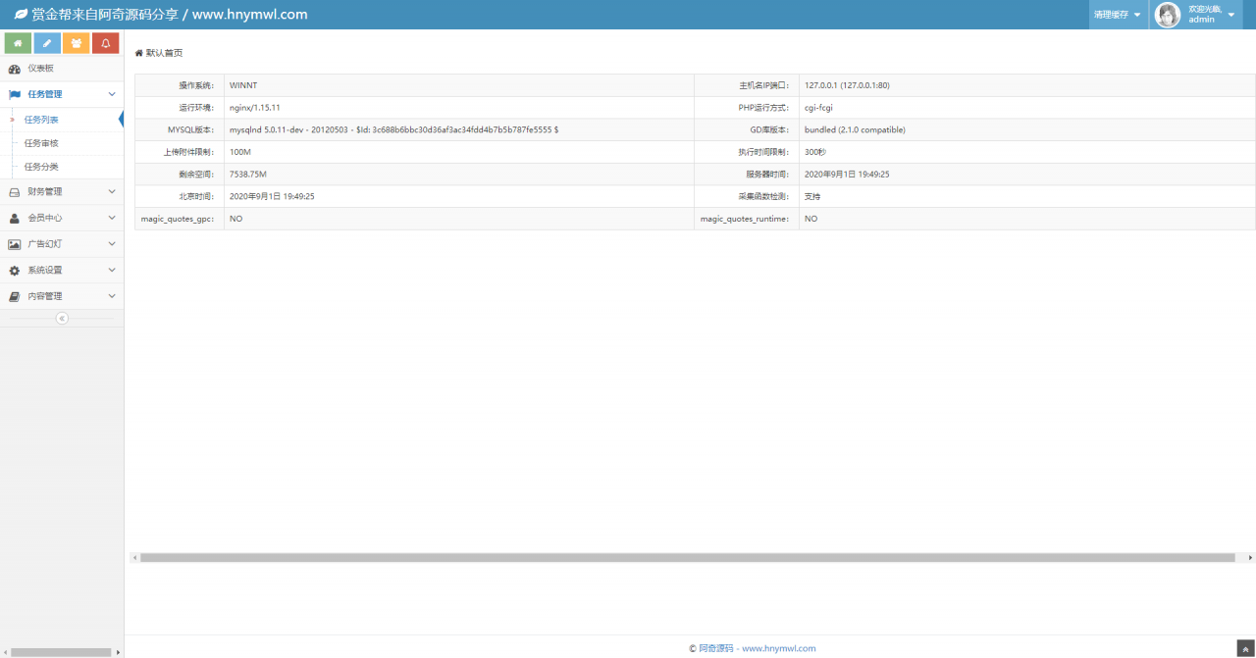The height and width of the screenshot is (658, 1256).
Task: Open 仪表板 dashboard in the sidebar
Action: (40, 69)
